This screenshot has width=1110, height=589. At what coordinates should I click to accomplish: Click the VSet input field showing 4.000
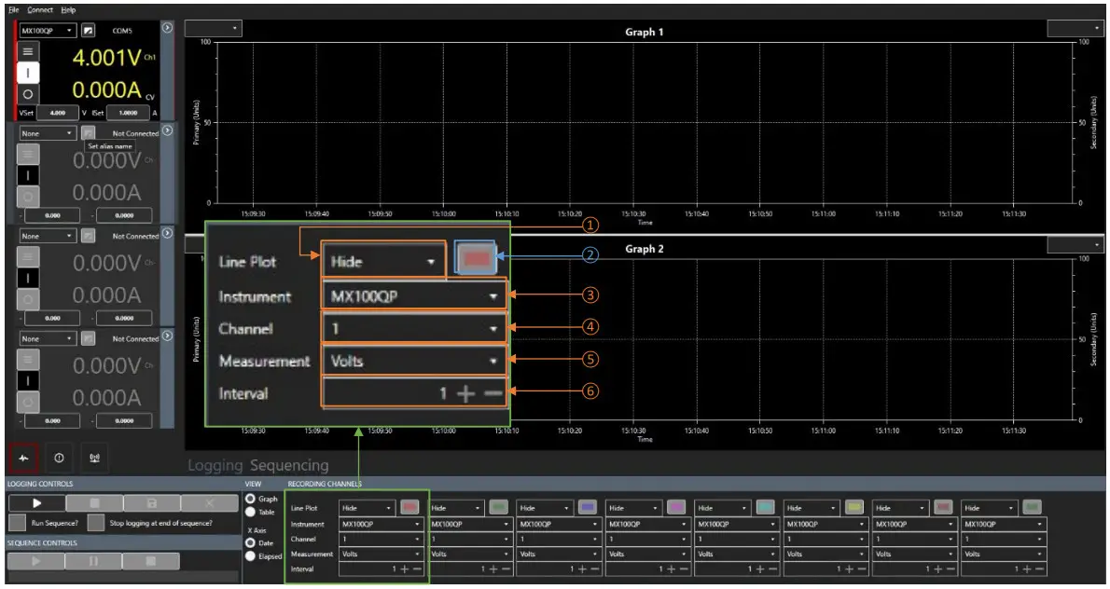[x=58, y=113]
